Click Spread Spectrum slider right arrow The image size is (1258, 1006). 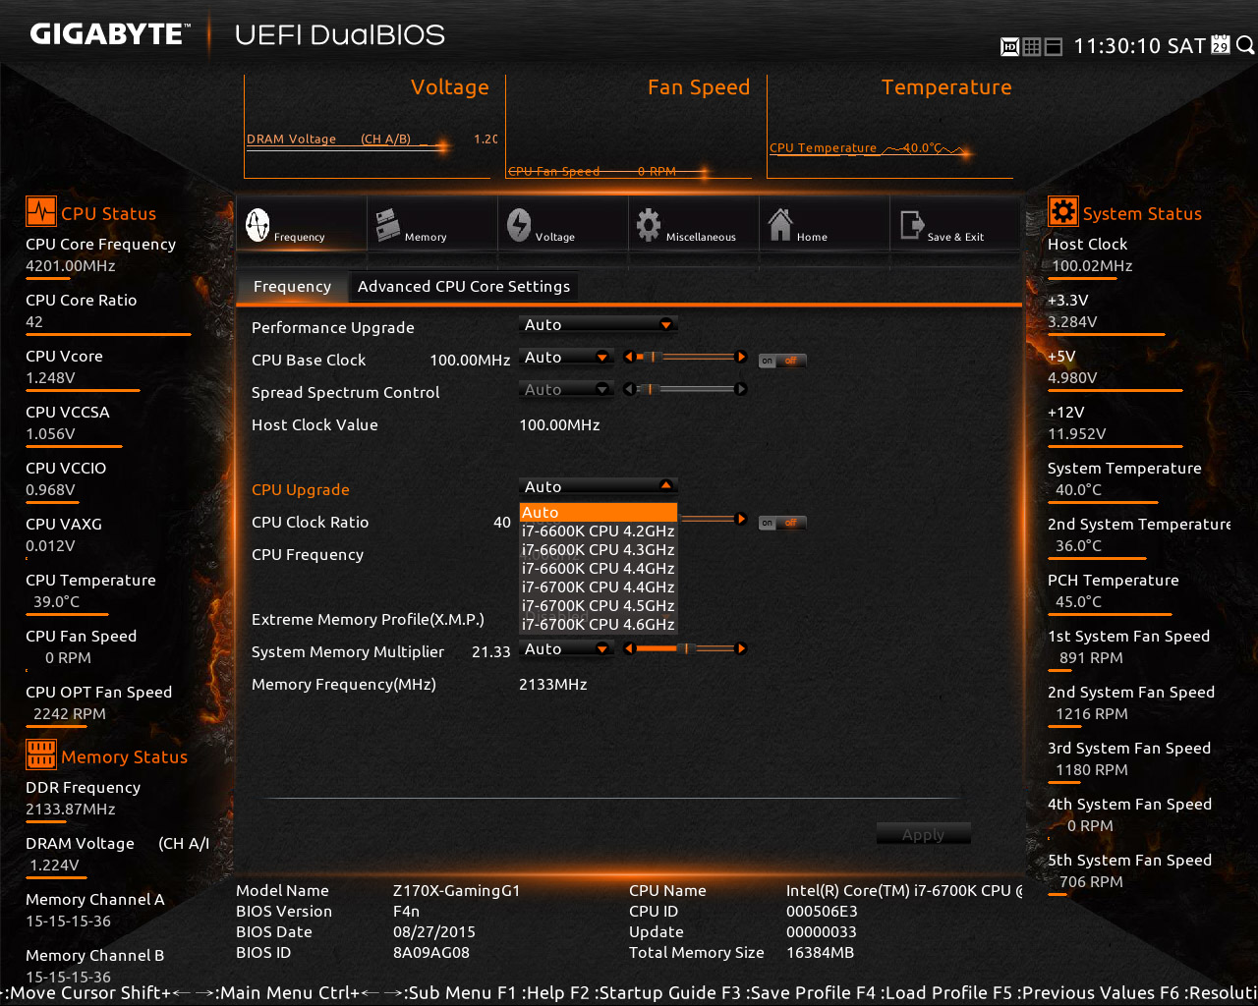742,389
